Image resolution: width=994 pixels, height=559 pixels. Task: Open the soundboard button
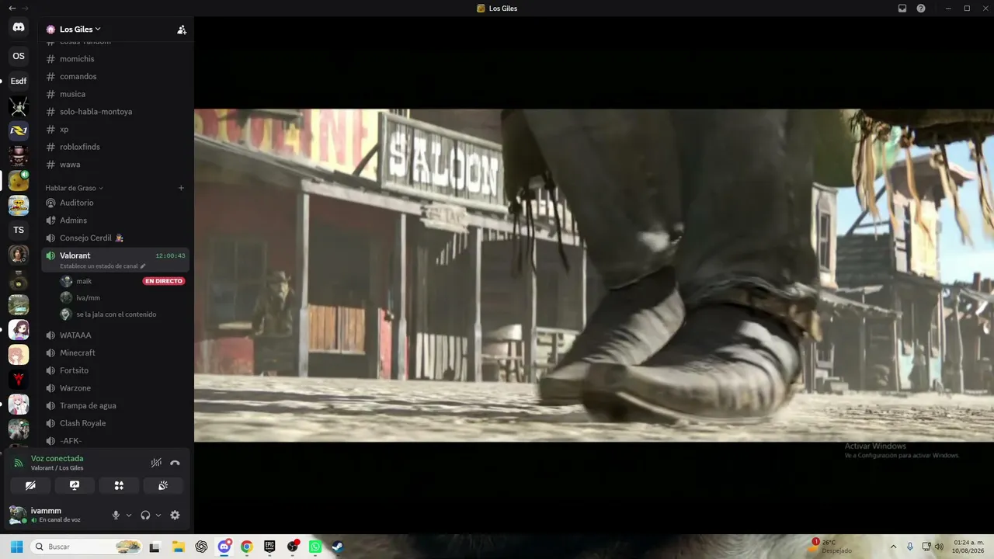163,485
